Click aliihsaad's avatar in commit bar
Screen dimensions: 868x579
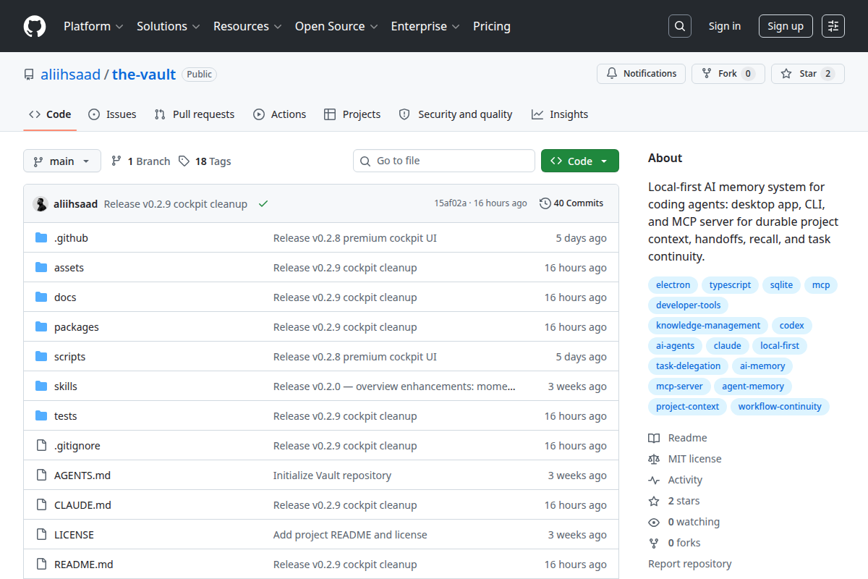(x=41, y=204)
